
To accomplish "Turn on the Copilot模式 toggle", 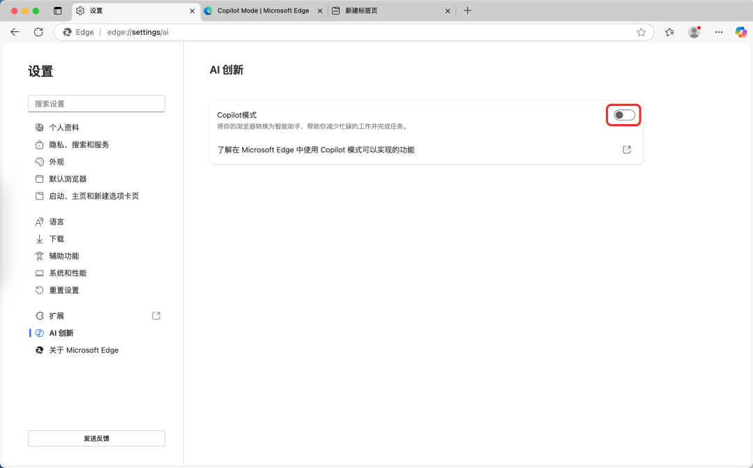I will click(x=624, y=115).
